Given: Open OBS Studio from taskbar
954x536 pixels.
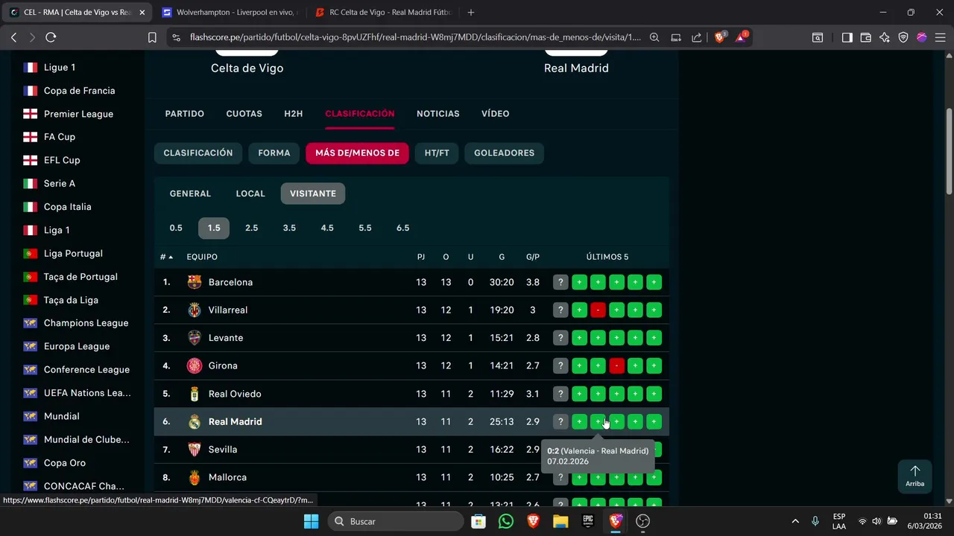Looking at the screenshot, I should (x=643, y=521).
